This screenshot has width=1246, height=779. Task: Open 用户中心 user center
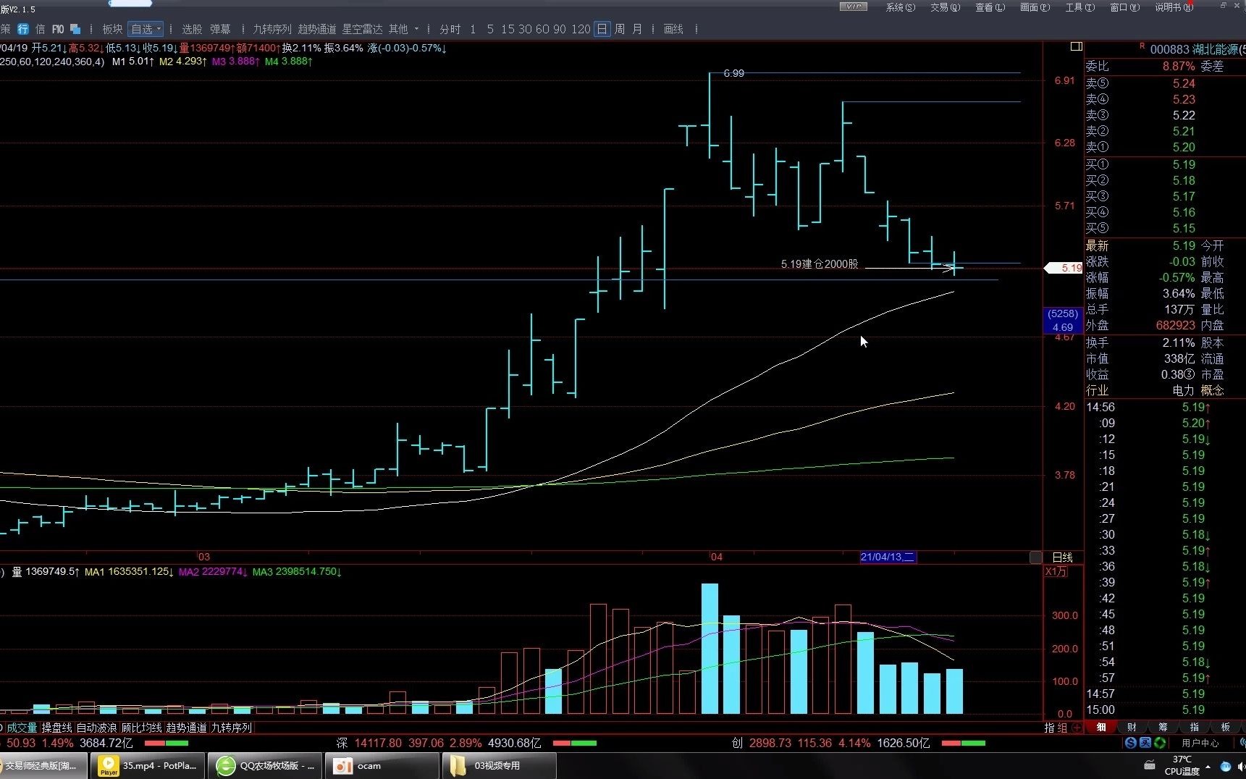1200,743
